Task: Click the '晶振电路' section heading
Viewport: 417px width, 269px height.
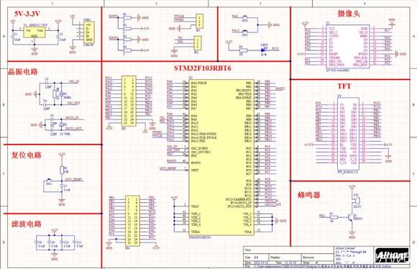Action: 22,72
